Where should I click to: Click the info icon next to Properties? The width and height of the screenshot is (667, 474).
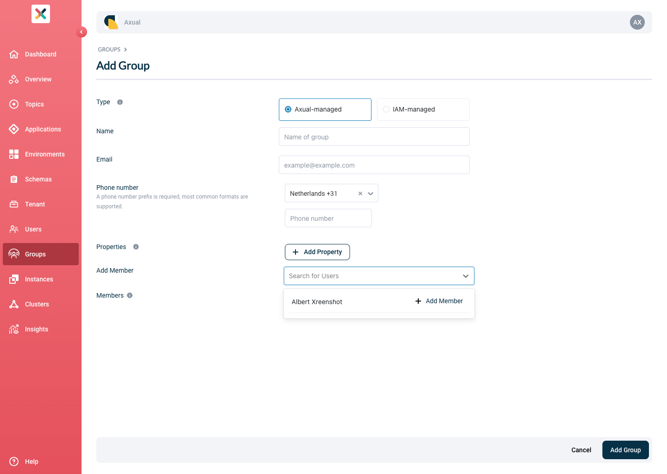136,247
